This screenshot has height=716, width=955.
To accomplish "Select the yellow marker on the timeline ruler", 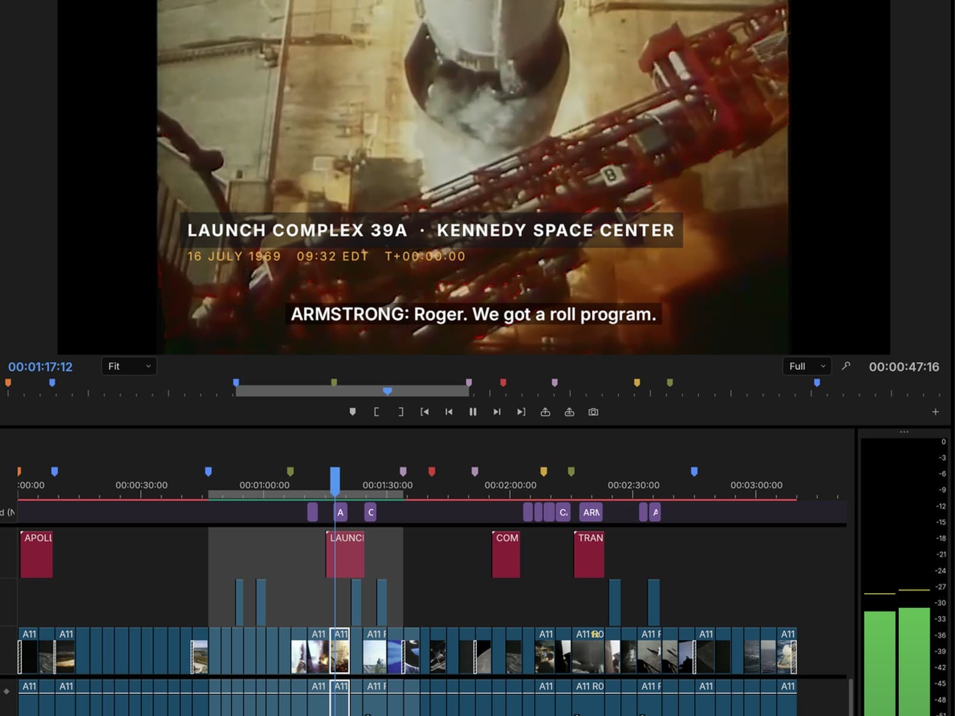I will click(543, 471).
